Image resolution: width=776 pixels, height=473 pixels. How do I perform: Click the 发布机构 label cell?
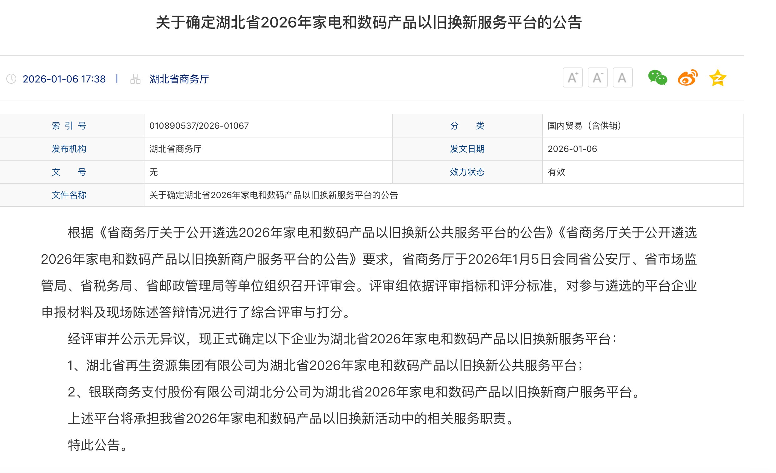[x=69, y=149]
